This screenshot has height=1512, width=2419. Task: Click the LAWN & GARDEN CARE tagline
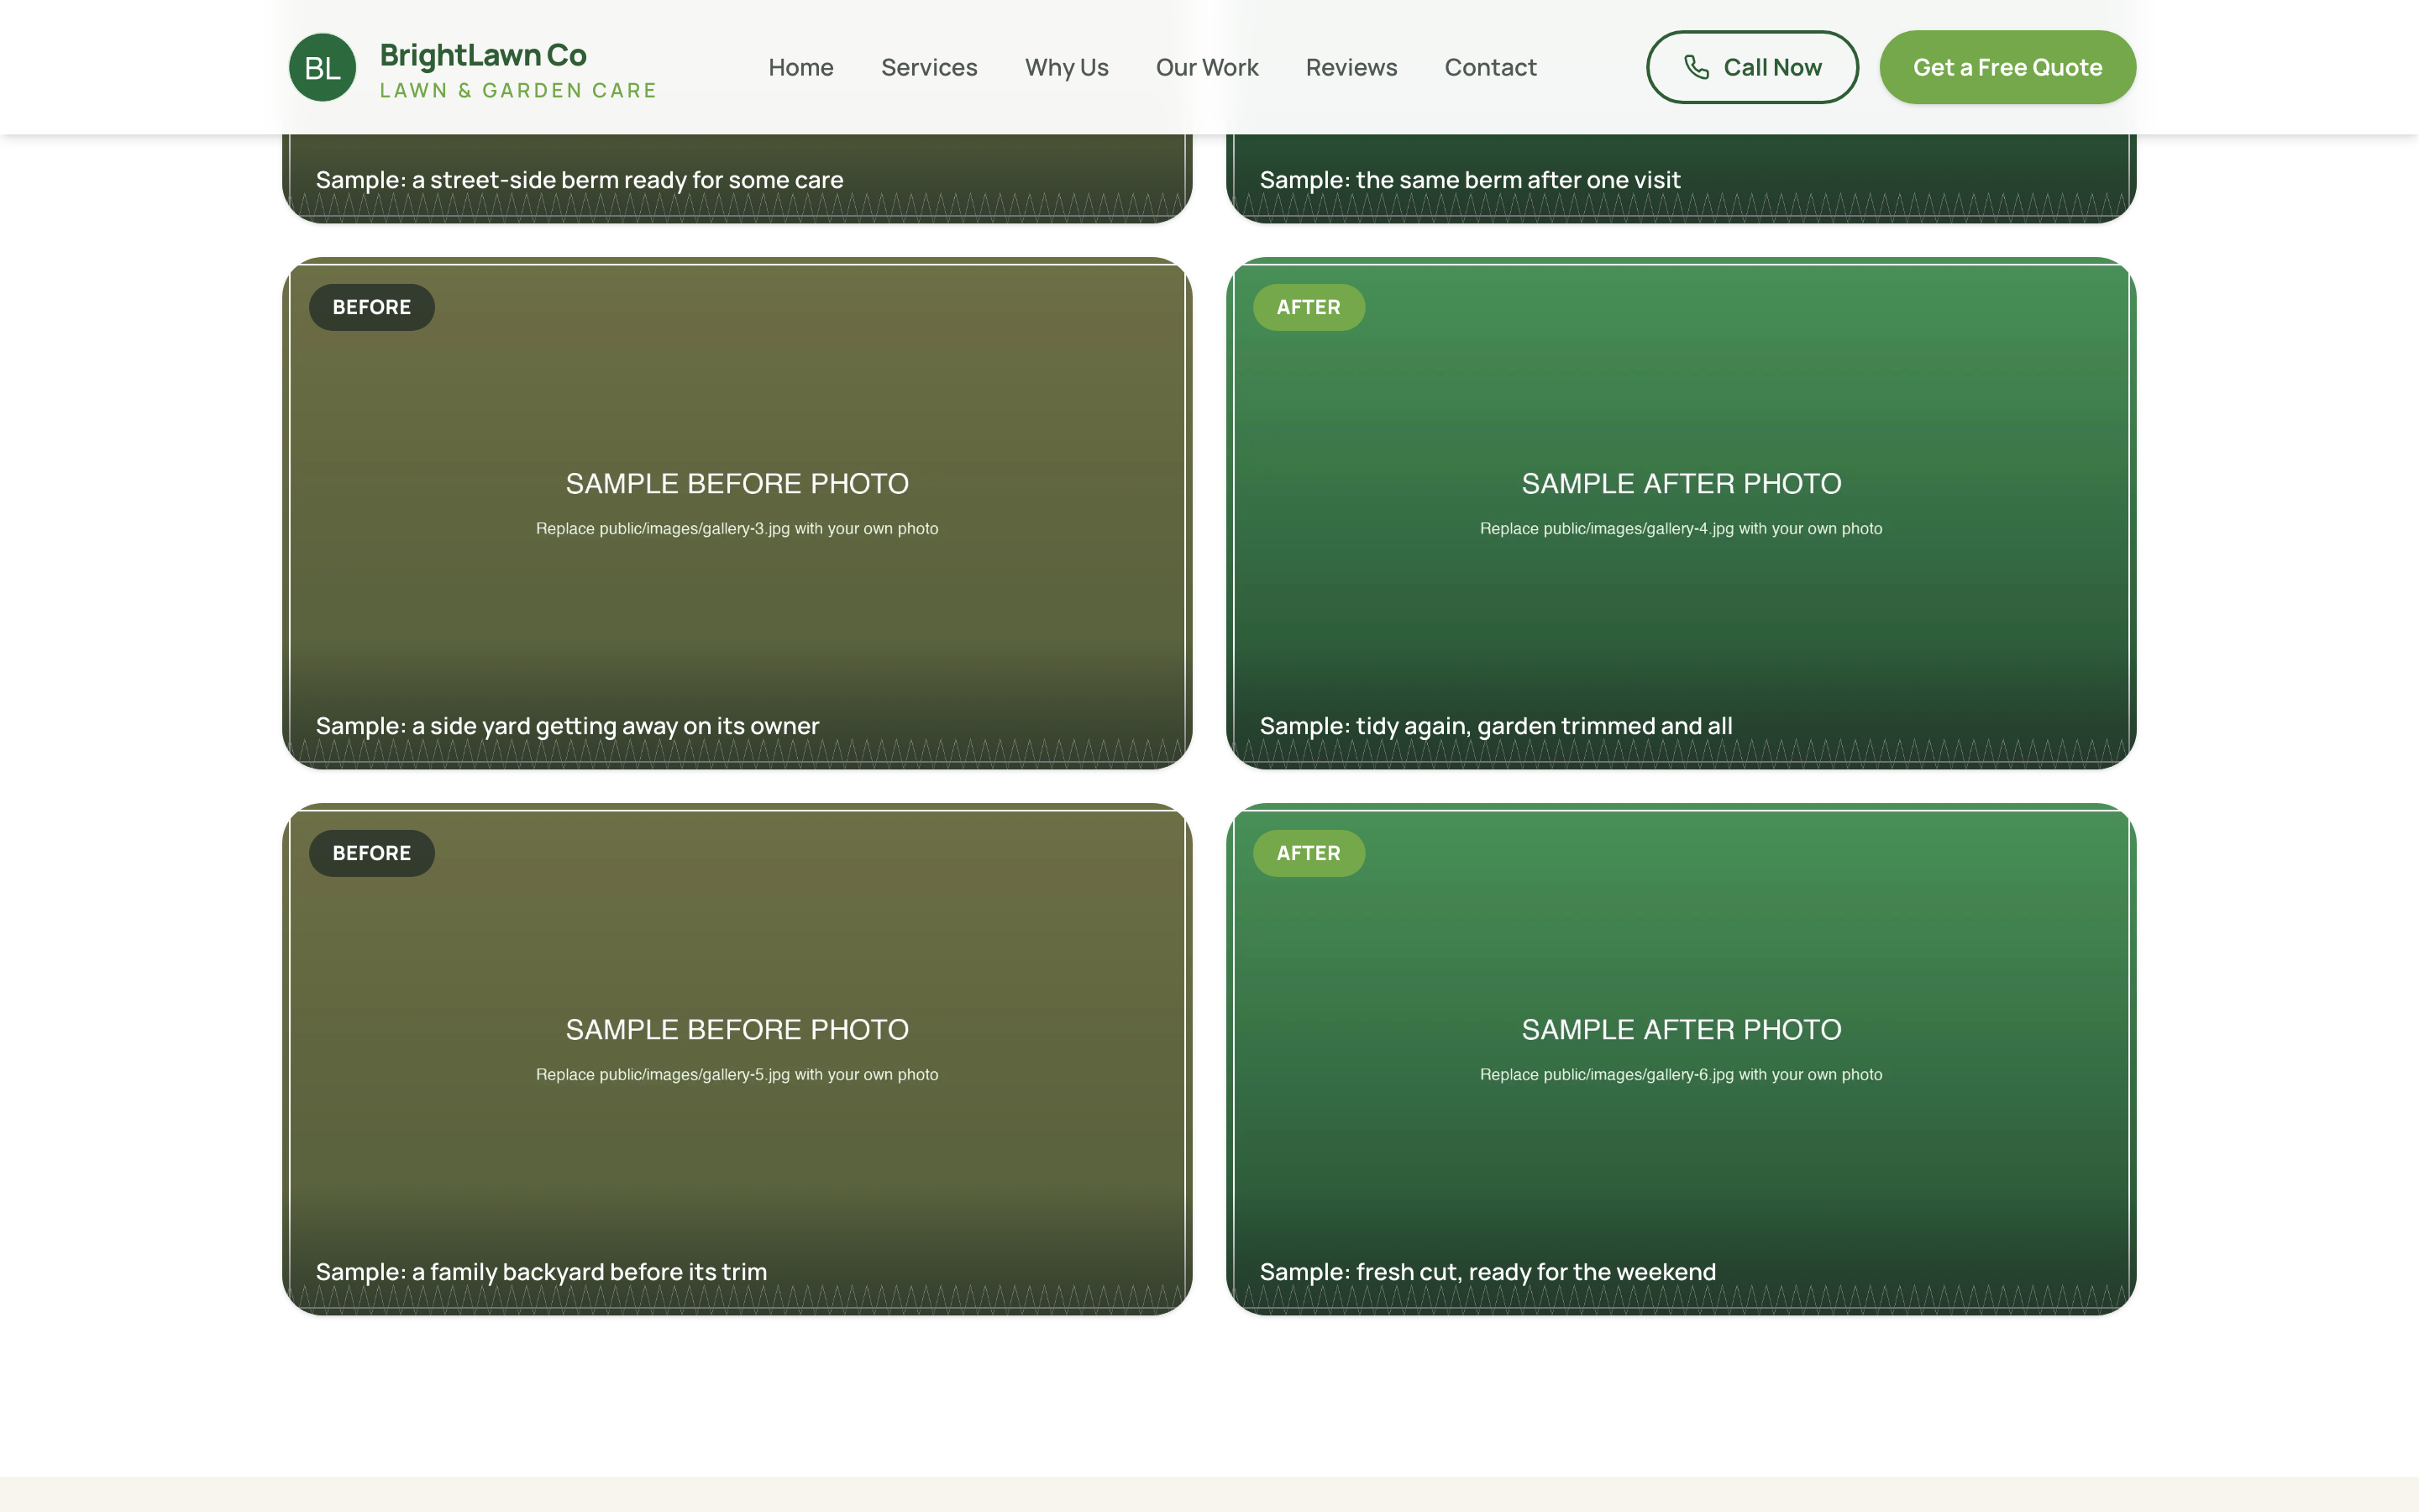[x=517, y=90]
